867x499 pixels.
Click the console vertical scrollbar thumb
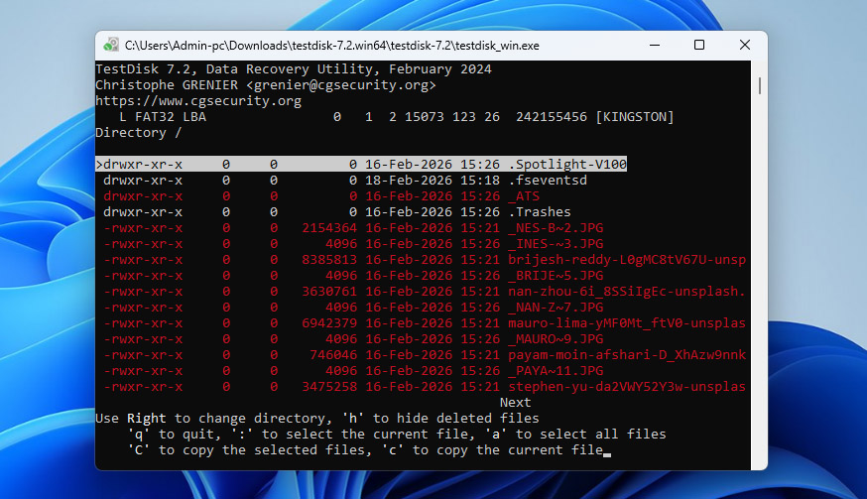click(760, 85)
